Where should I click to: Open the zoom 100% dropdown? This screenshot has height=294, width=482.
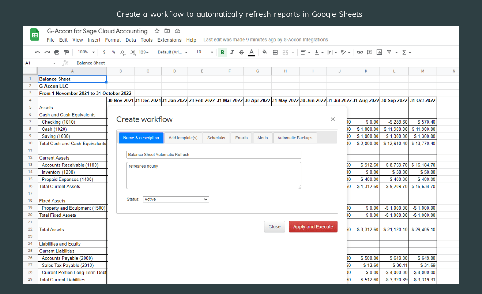tap(86, 52)
